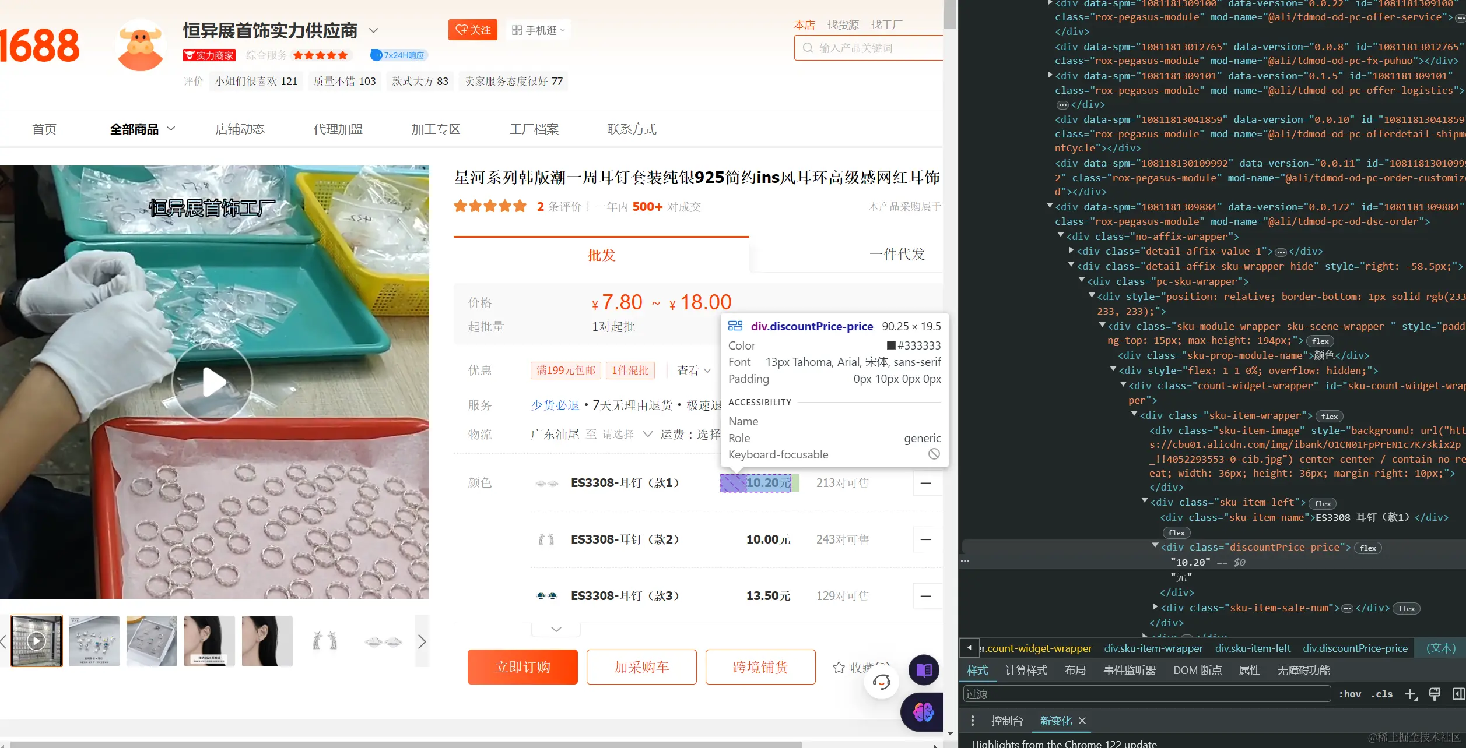Open DevTools 事件监听器 tab
Image resolution: width=1466 pixels, height=748 pixels.
point(1130,671)
